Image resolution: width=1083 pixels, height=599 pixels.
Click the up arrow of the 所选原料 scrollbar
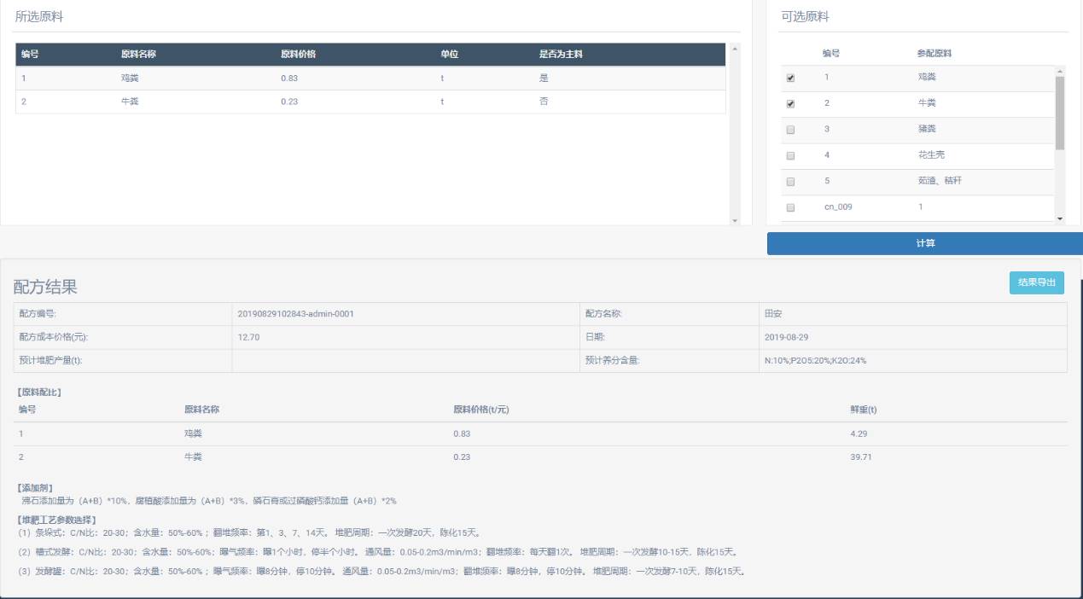pos(735,49)
